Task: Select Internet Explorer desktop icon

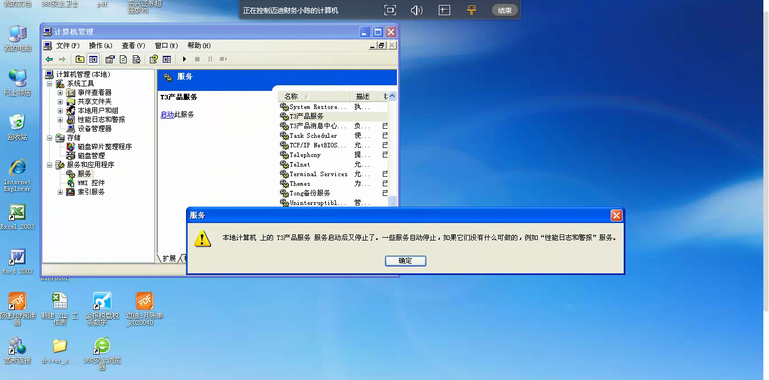Action: (x=18, y=176)
